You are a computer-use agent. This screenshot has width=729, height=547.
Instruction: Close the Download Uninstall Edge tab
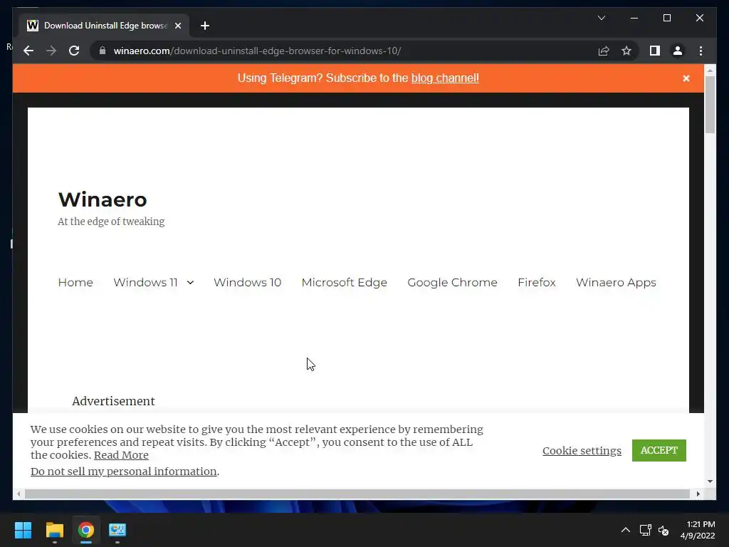[177, 26]
